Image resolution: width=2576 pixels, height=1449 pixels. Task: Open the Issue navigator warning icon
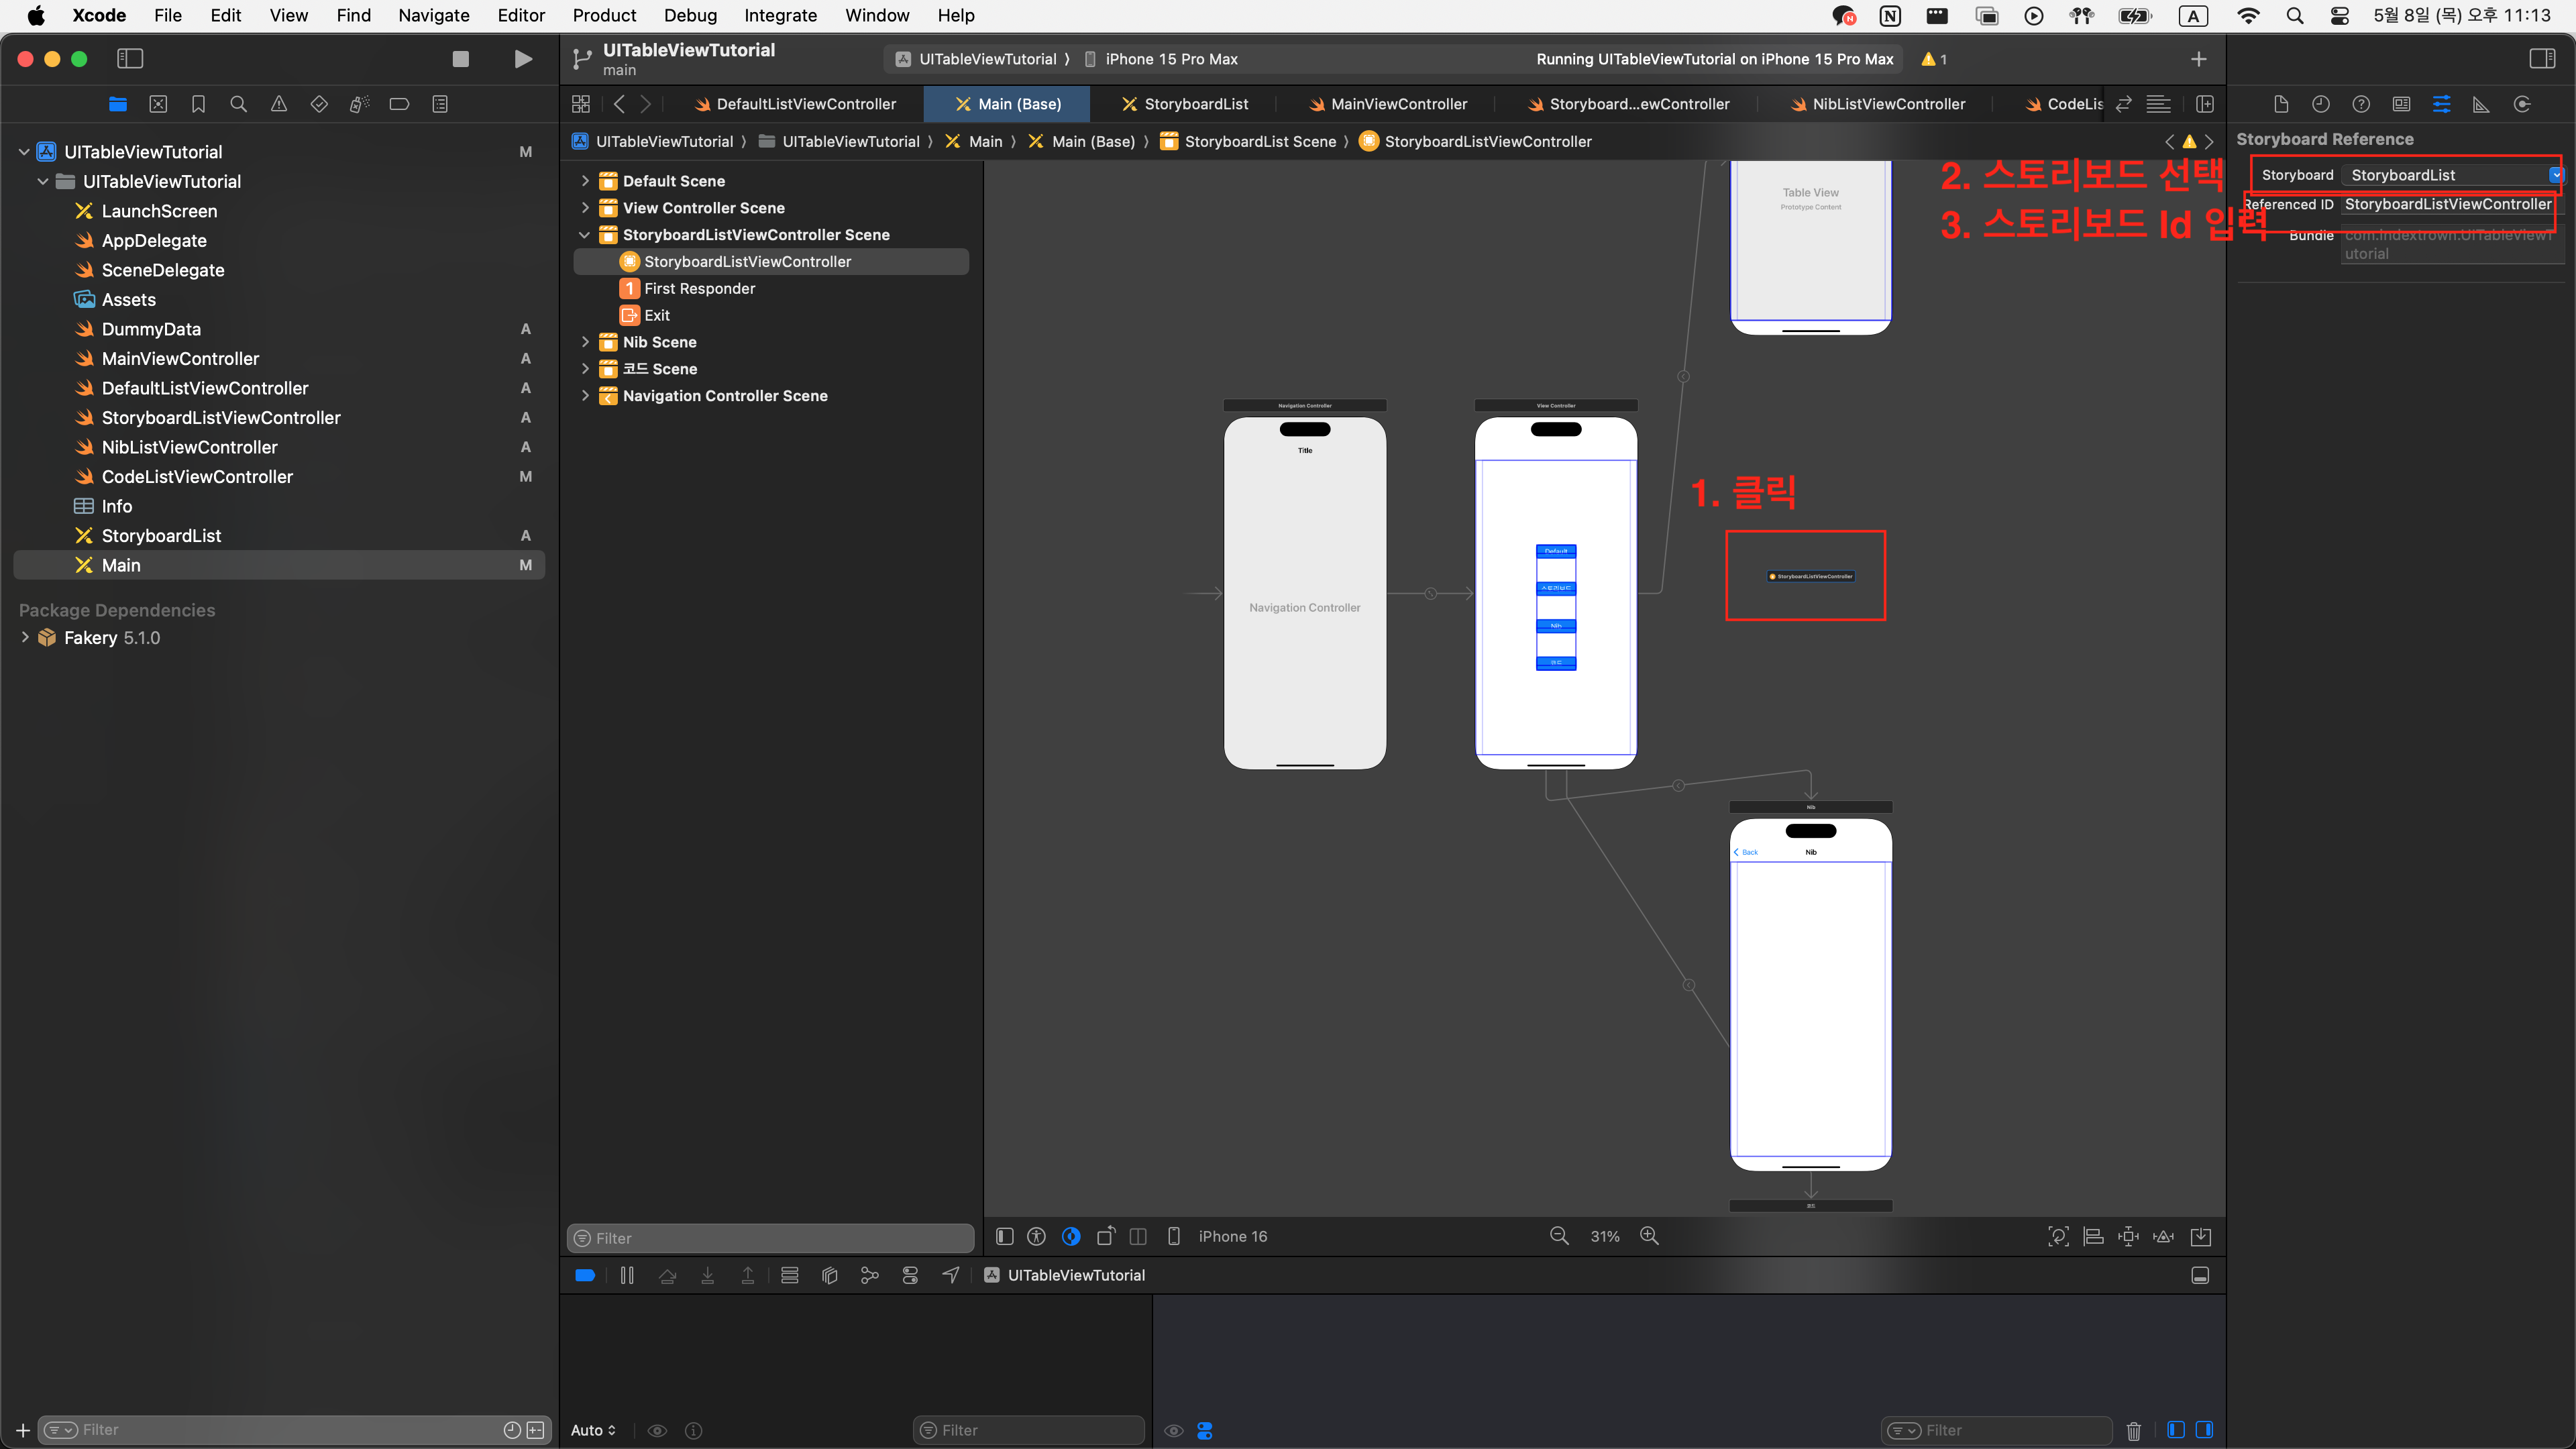(279, 104)
